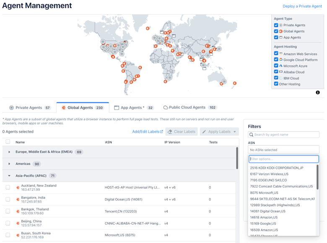Uncheck the Private Agents type checkbox
The height and width of the screenshot is (243, 327).
tap(276, 25)
